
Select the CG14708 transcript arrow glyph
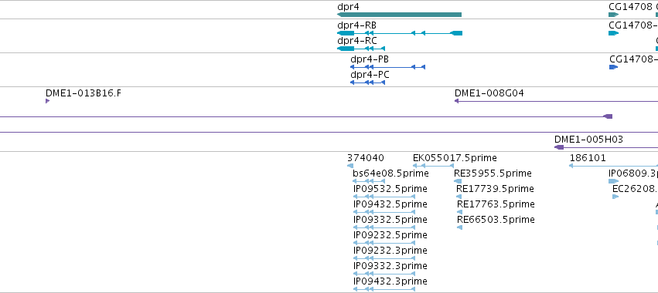pyautogui.click(x=613, y=33)
